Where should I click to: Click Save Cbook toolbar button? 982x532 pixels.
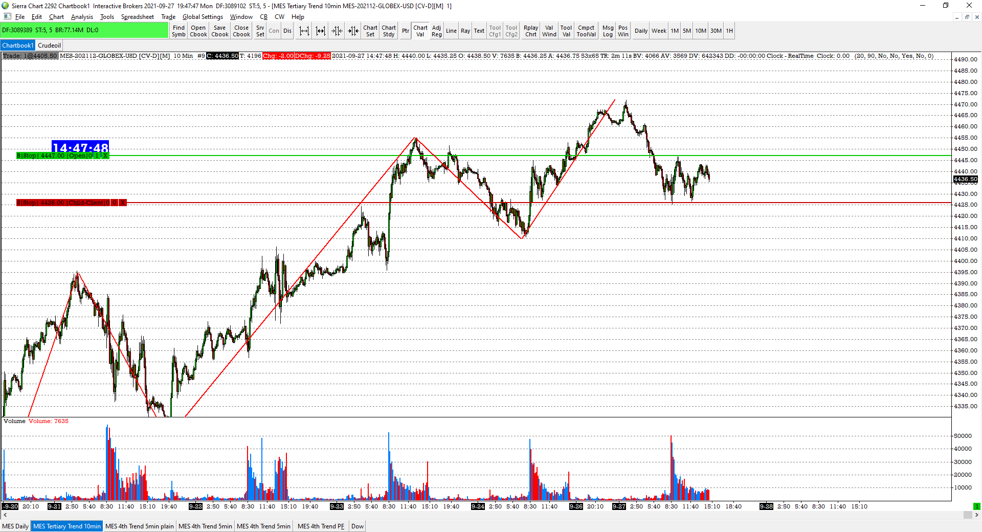[220, 31]
